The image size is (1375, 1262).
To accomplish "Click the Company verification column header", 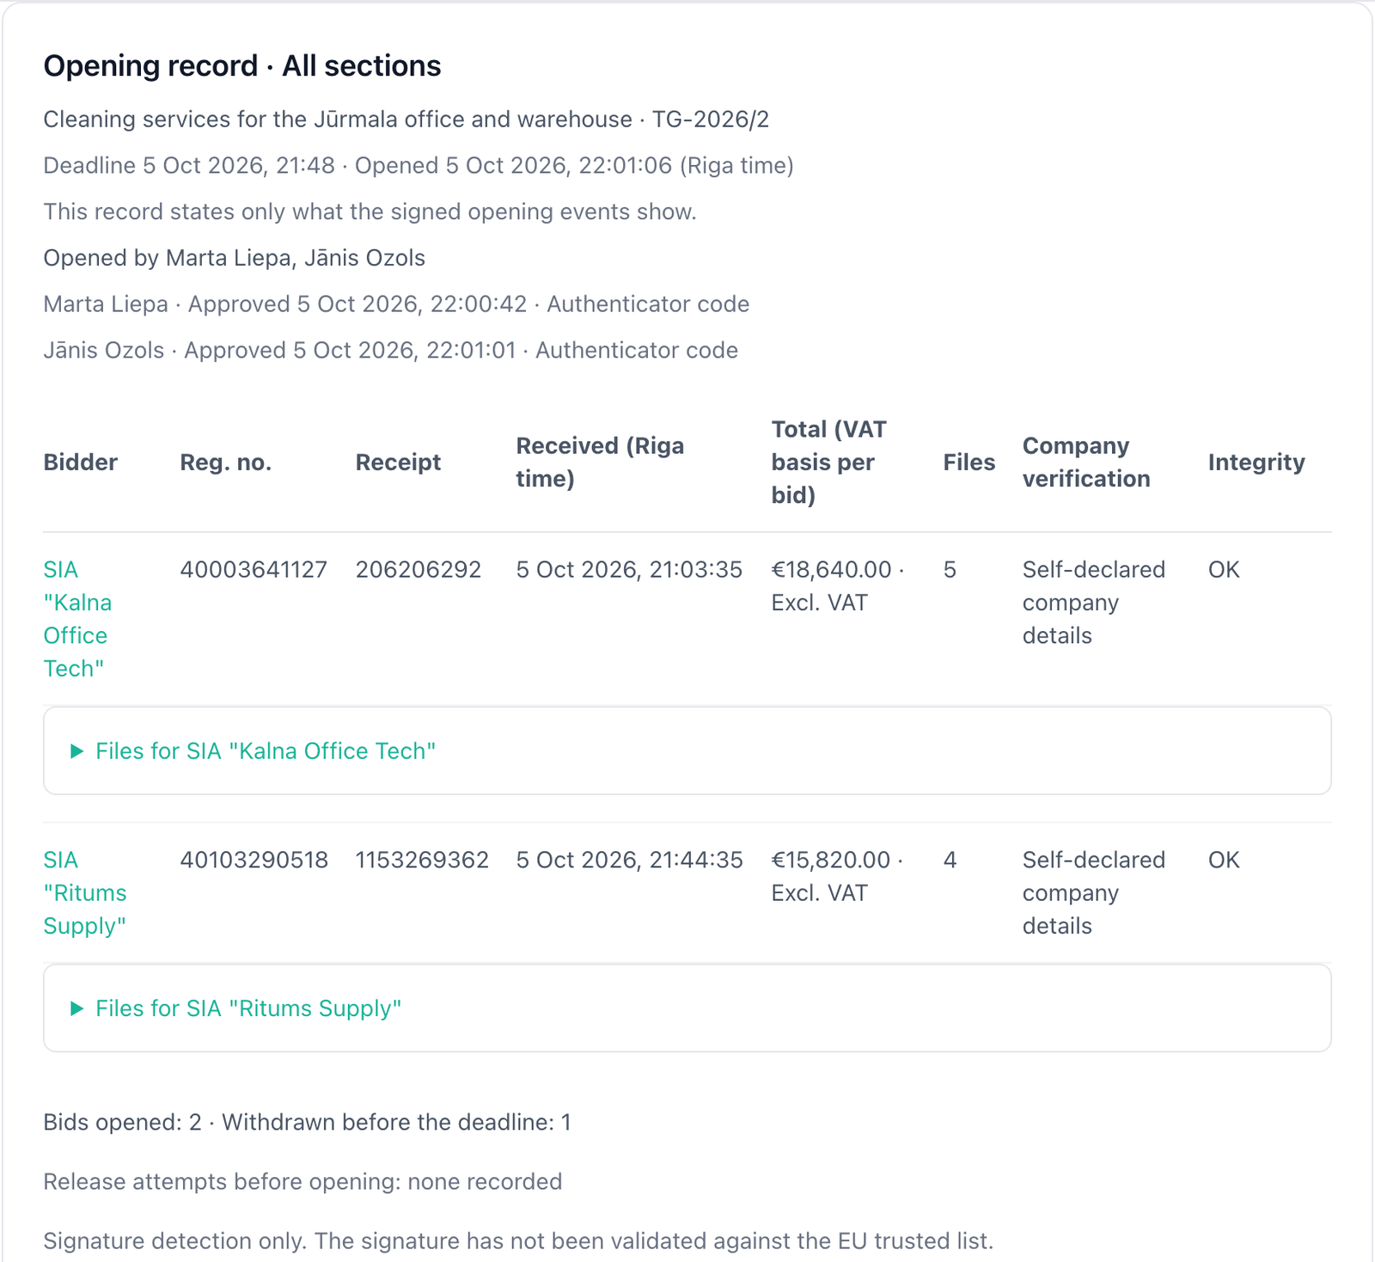I will point(1086,463).
